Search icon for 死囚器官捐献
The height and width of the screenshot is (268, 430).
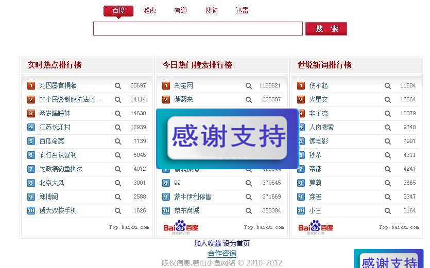(x=118, y=86)
